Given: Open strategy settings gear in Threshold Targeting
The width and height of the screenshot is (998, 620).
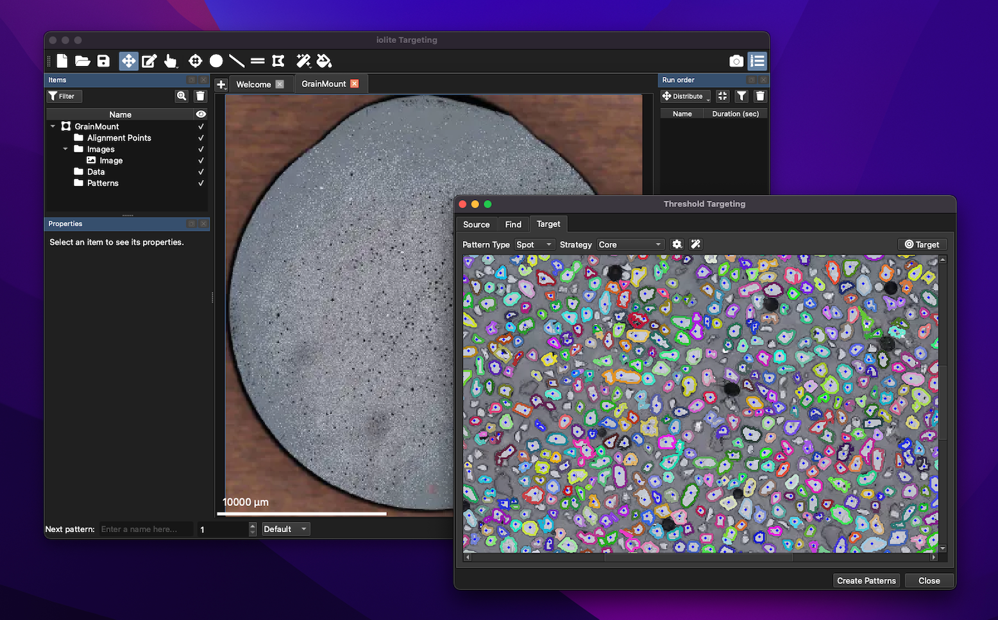Looking at the screenshot, I should click(x=677, y=244).
